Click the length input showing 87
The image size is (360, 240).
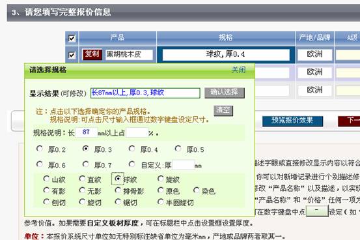pyautogui.click(x=87, y=132)
